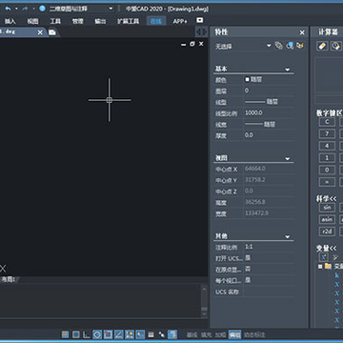Collapse the variables folder tree node

(320, 267)
